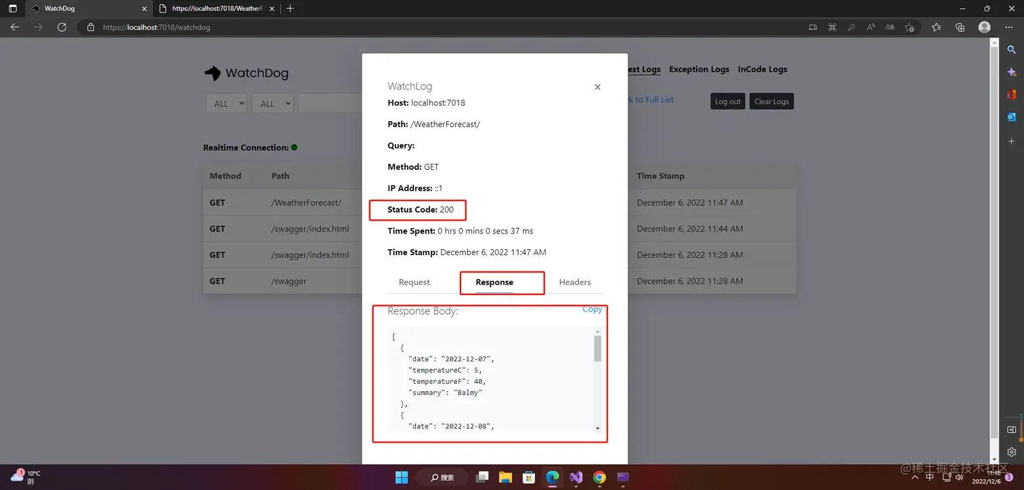Image resolution: width=1024 pixels, height=490 pixels.
Task: Open the Edge sidebar Discover sparkle icon
Action: click(1011, 72)
